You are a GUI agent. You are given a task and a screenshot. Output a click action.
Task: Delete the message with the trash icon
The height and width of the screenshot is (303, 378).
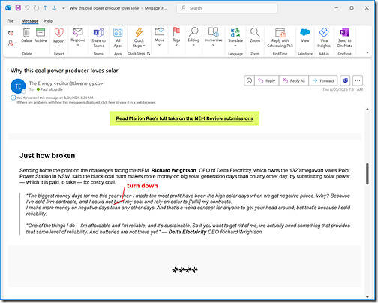[x=26, y=35]
